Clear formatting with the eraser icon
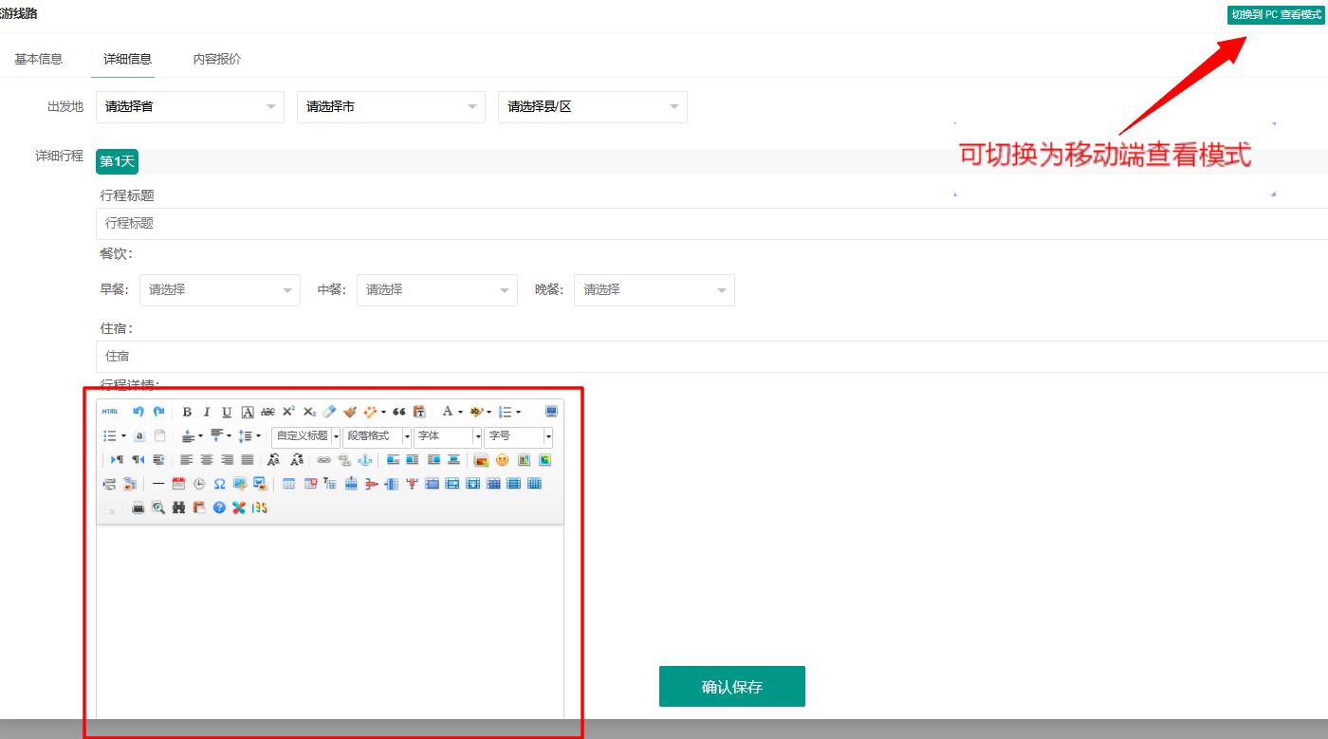Viewport: 1328px width, 739px height. tap(328, 411)
